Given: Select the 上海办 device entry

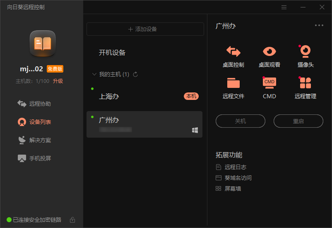Looking at the screenshot, I should [x=144, y=96].
